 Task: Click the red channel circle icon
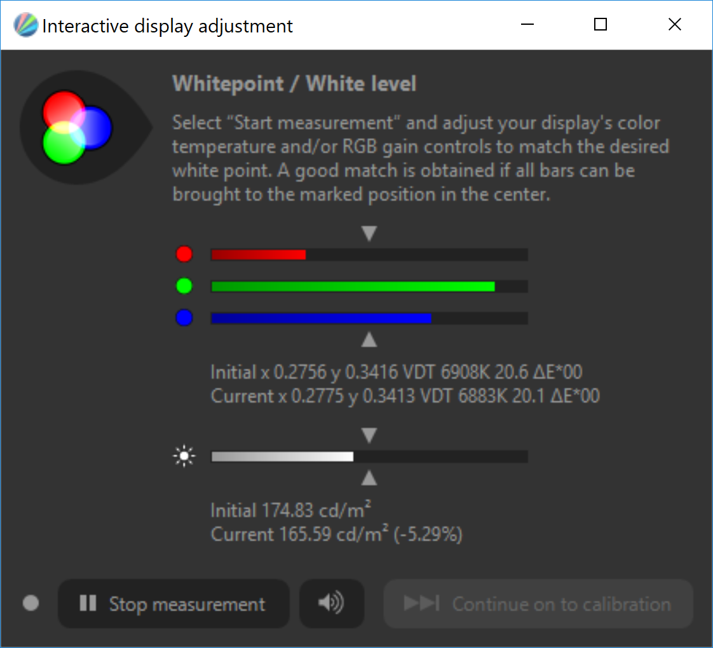coord(184,254)
